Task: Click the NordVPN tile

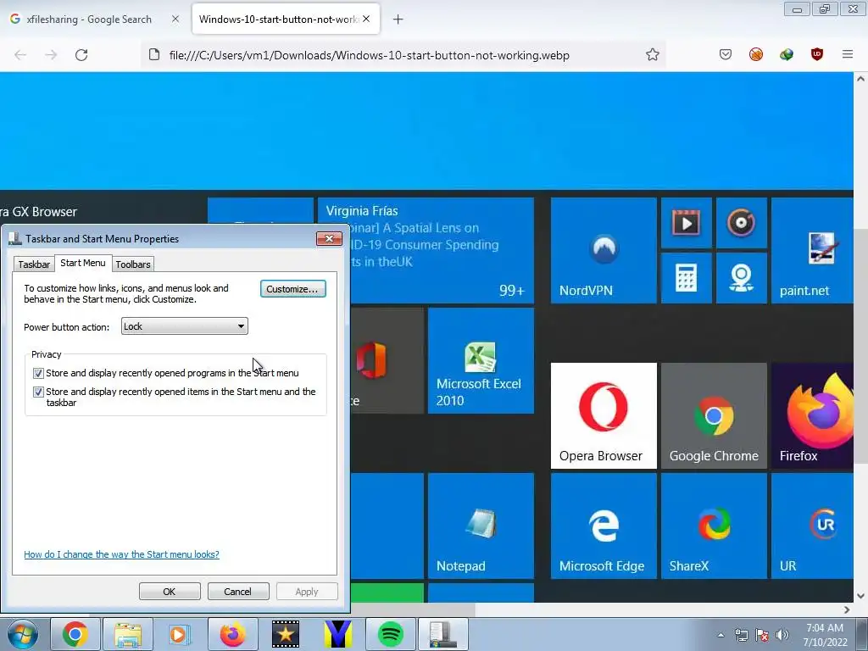Action: 604,250
